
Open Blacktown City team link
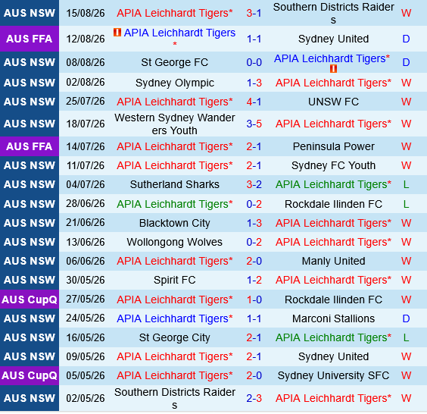point(175,224)
